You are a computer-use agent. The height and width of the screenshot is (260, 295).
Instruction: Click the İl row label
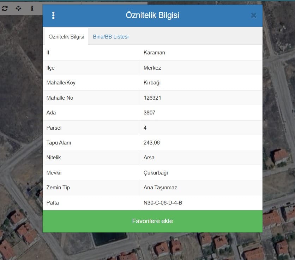48,52
